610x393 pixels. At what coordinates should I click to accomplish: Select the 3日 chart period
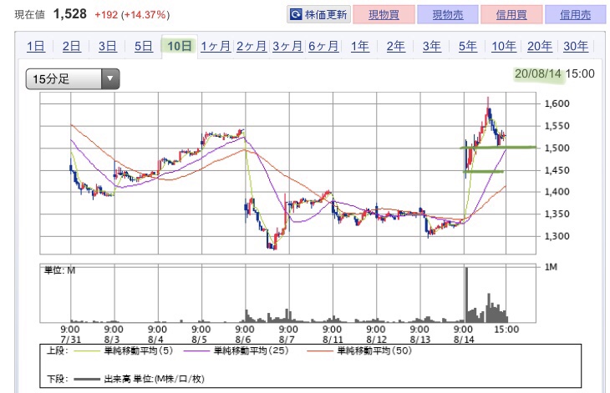(107, 46)
